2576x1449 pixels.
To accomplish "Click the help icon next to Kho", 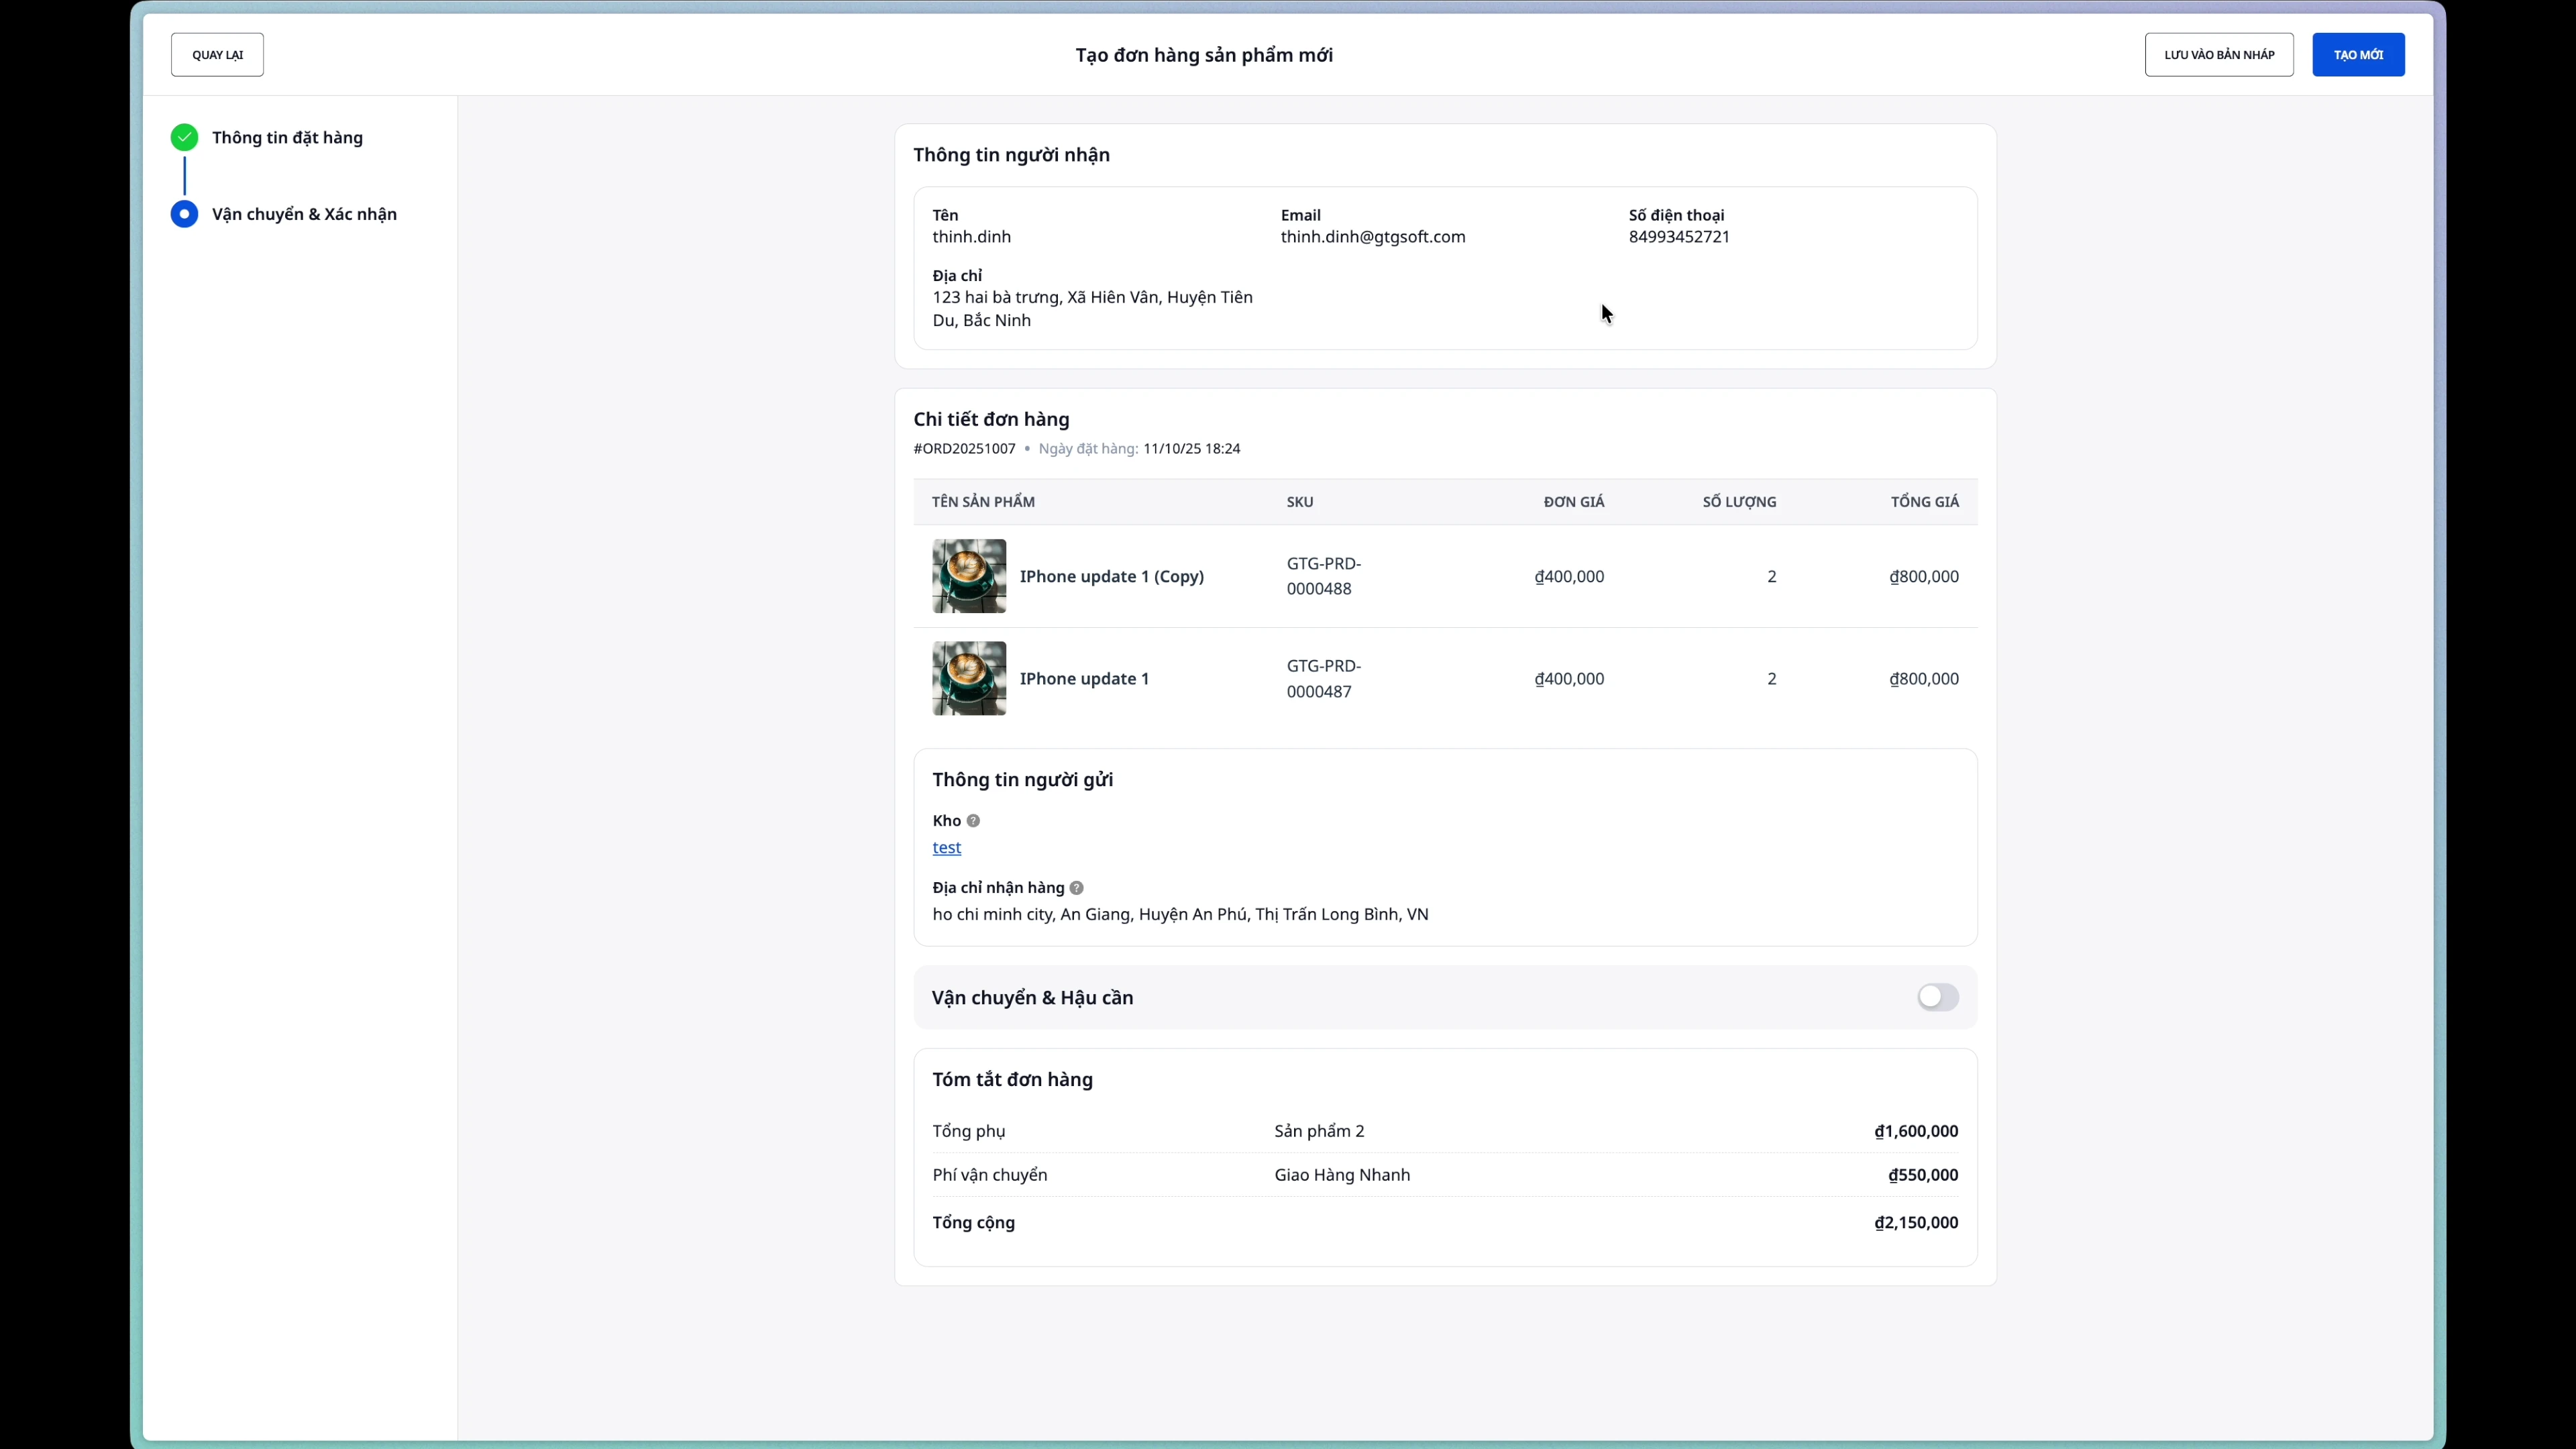I will tap(974, 820).
